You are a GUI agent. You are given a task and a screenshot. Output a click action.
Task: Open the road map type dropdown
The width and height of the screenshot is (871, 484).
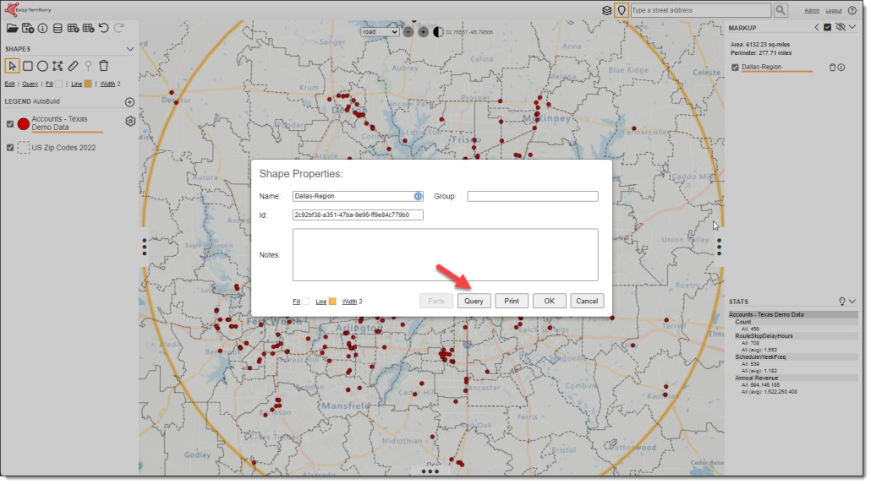tap(380, 31)
